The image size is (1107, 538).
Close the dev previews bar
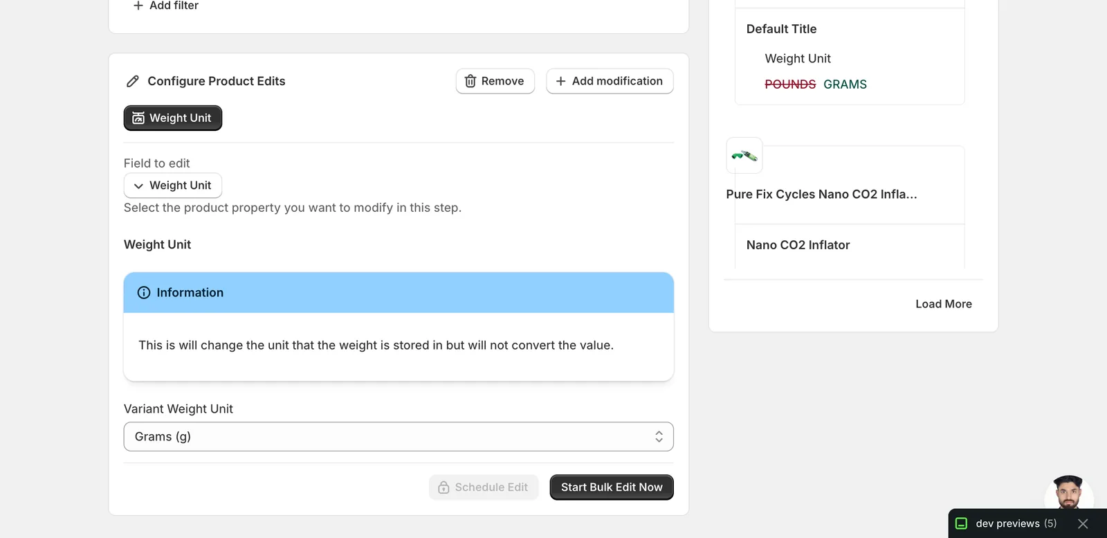point(1083,523)
